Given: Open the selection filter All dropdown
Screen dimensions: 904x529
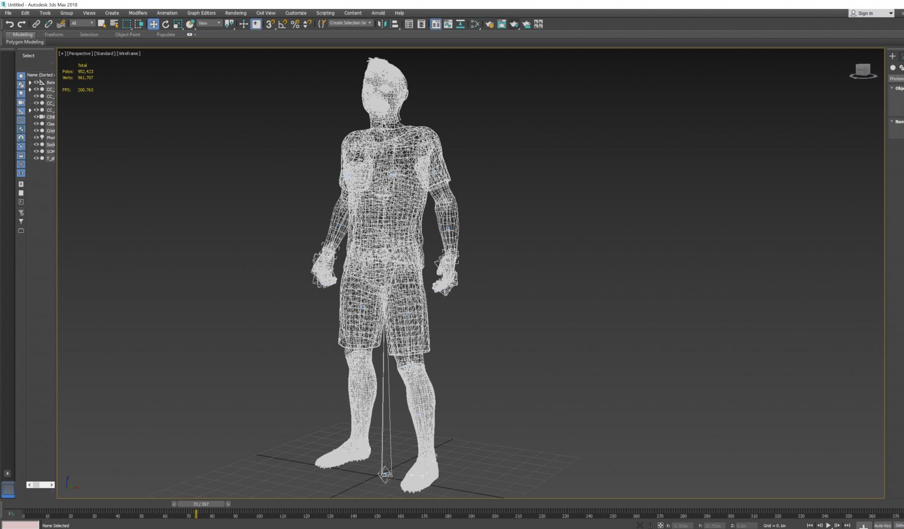Looking at the screenshot, I should (83, 24).
